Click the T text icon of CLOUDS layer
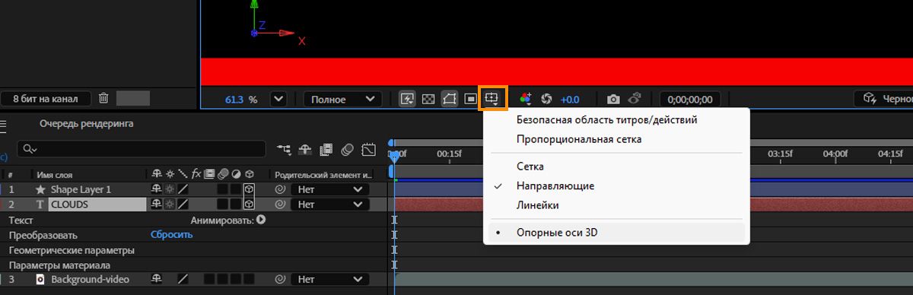This screenshot has height=295, width=913. 40,205
